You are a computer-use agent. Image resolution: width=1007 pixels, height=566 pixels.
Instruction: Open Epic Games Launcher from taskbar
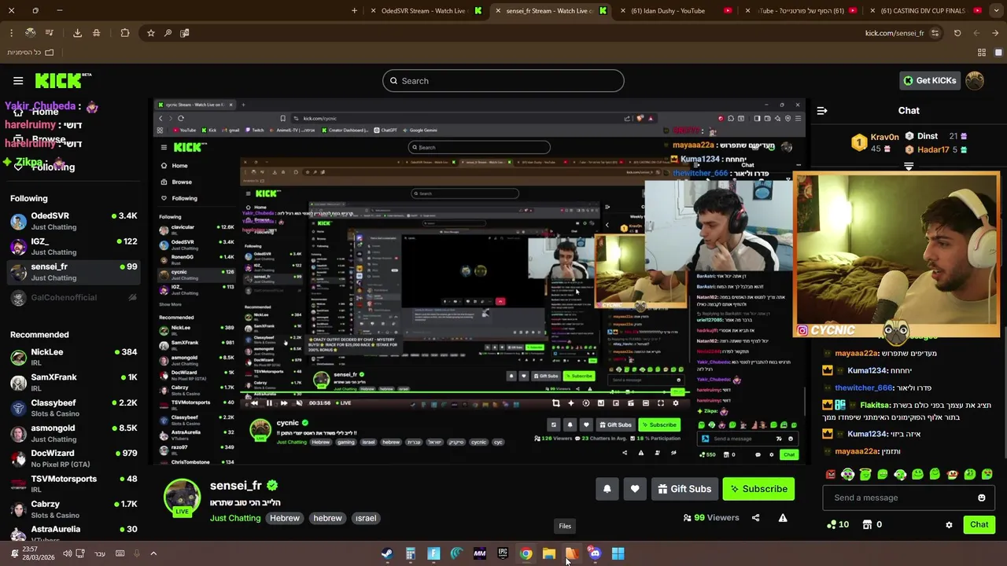(x=503, y=553)
